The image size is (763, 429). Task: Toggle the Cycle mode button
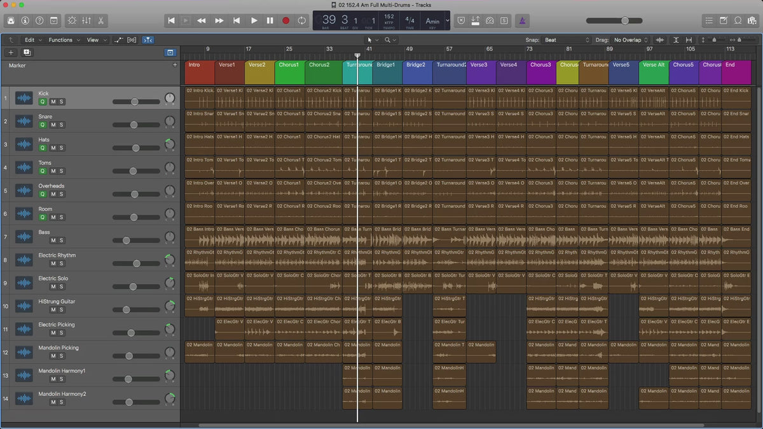point(301,20)
